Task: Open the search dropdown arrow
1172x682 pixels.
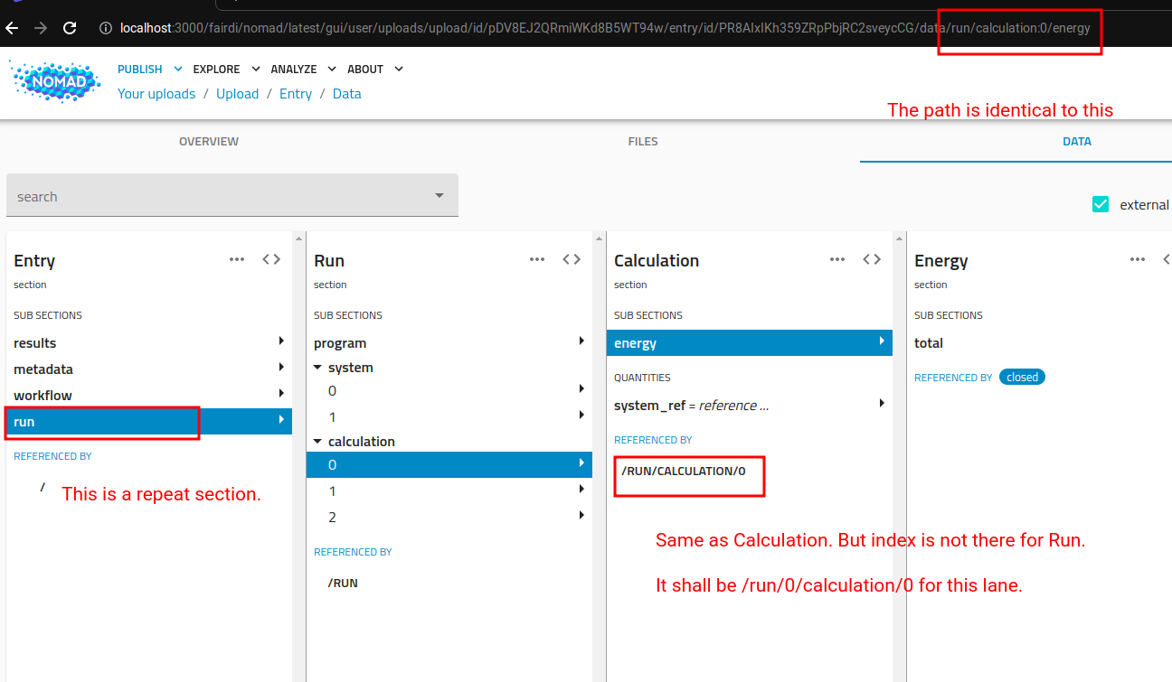Action: tap(439, 196)
